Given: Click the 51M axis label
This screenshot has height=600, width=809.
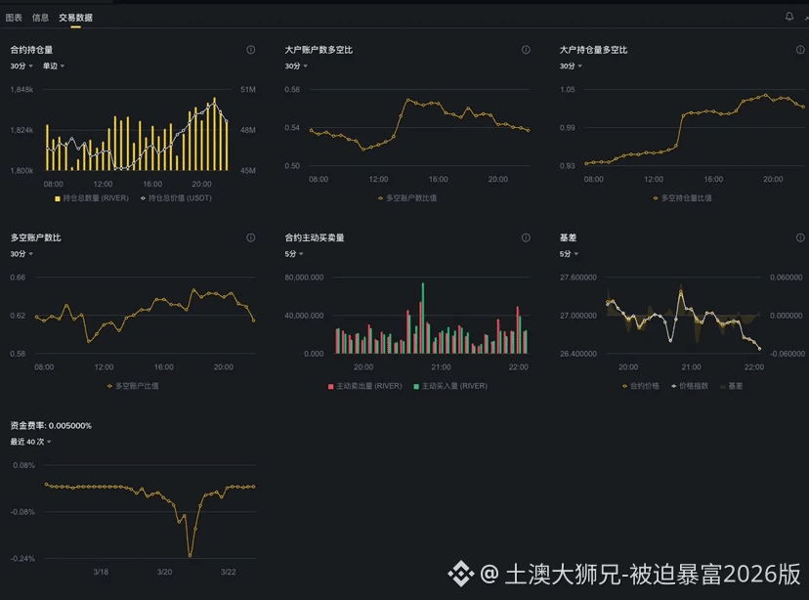Looking at the screenshot, I should [247, 89].
